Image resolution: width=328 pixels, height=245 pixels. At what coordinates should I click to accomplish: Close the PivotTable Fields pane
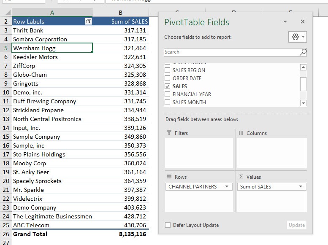point(303,22)
